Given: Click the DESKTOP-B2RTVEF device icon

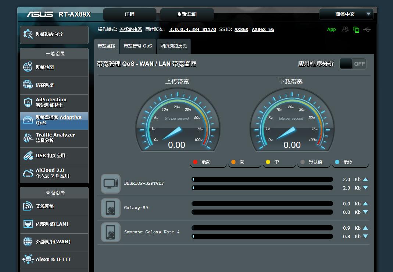Looking at the screenshot, I should coord(111,183).
